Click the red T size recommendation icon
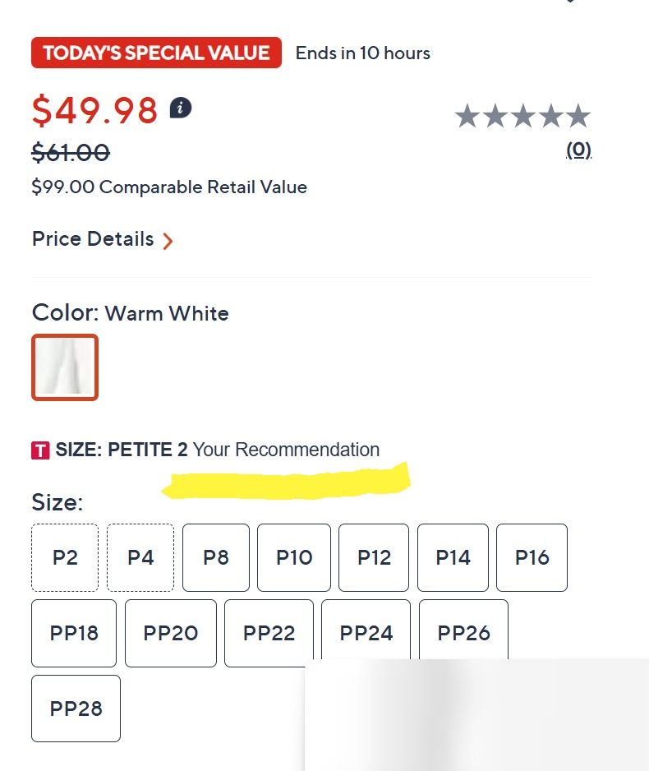Image resolution: width=649 pixels, height=771 pixels. coord(41,450)
